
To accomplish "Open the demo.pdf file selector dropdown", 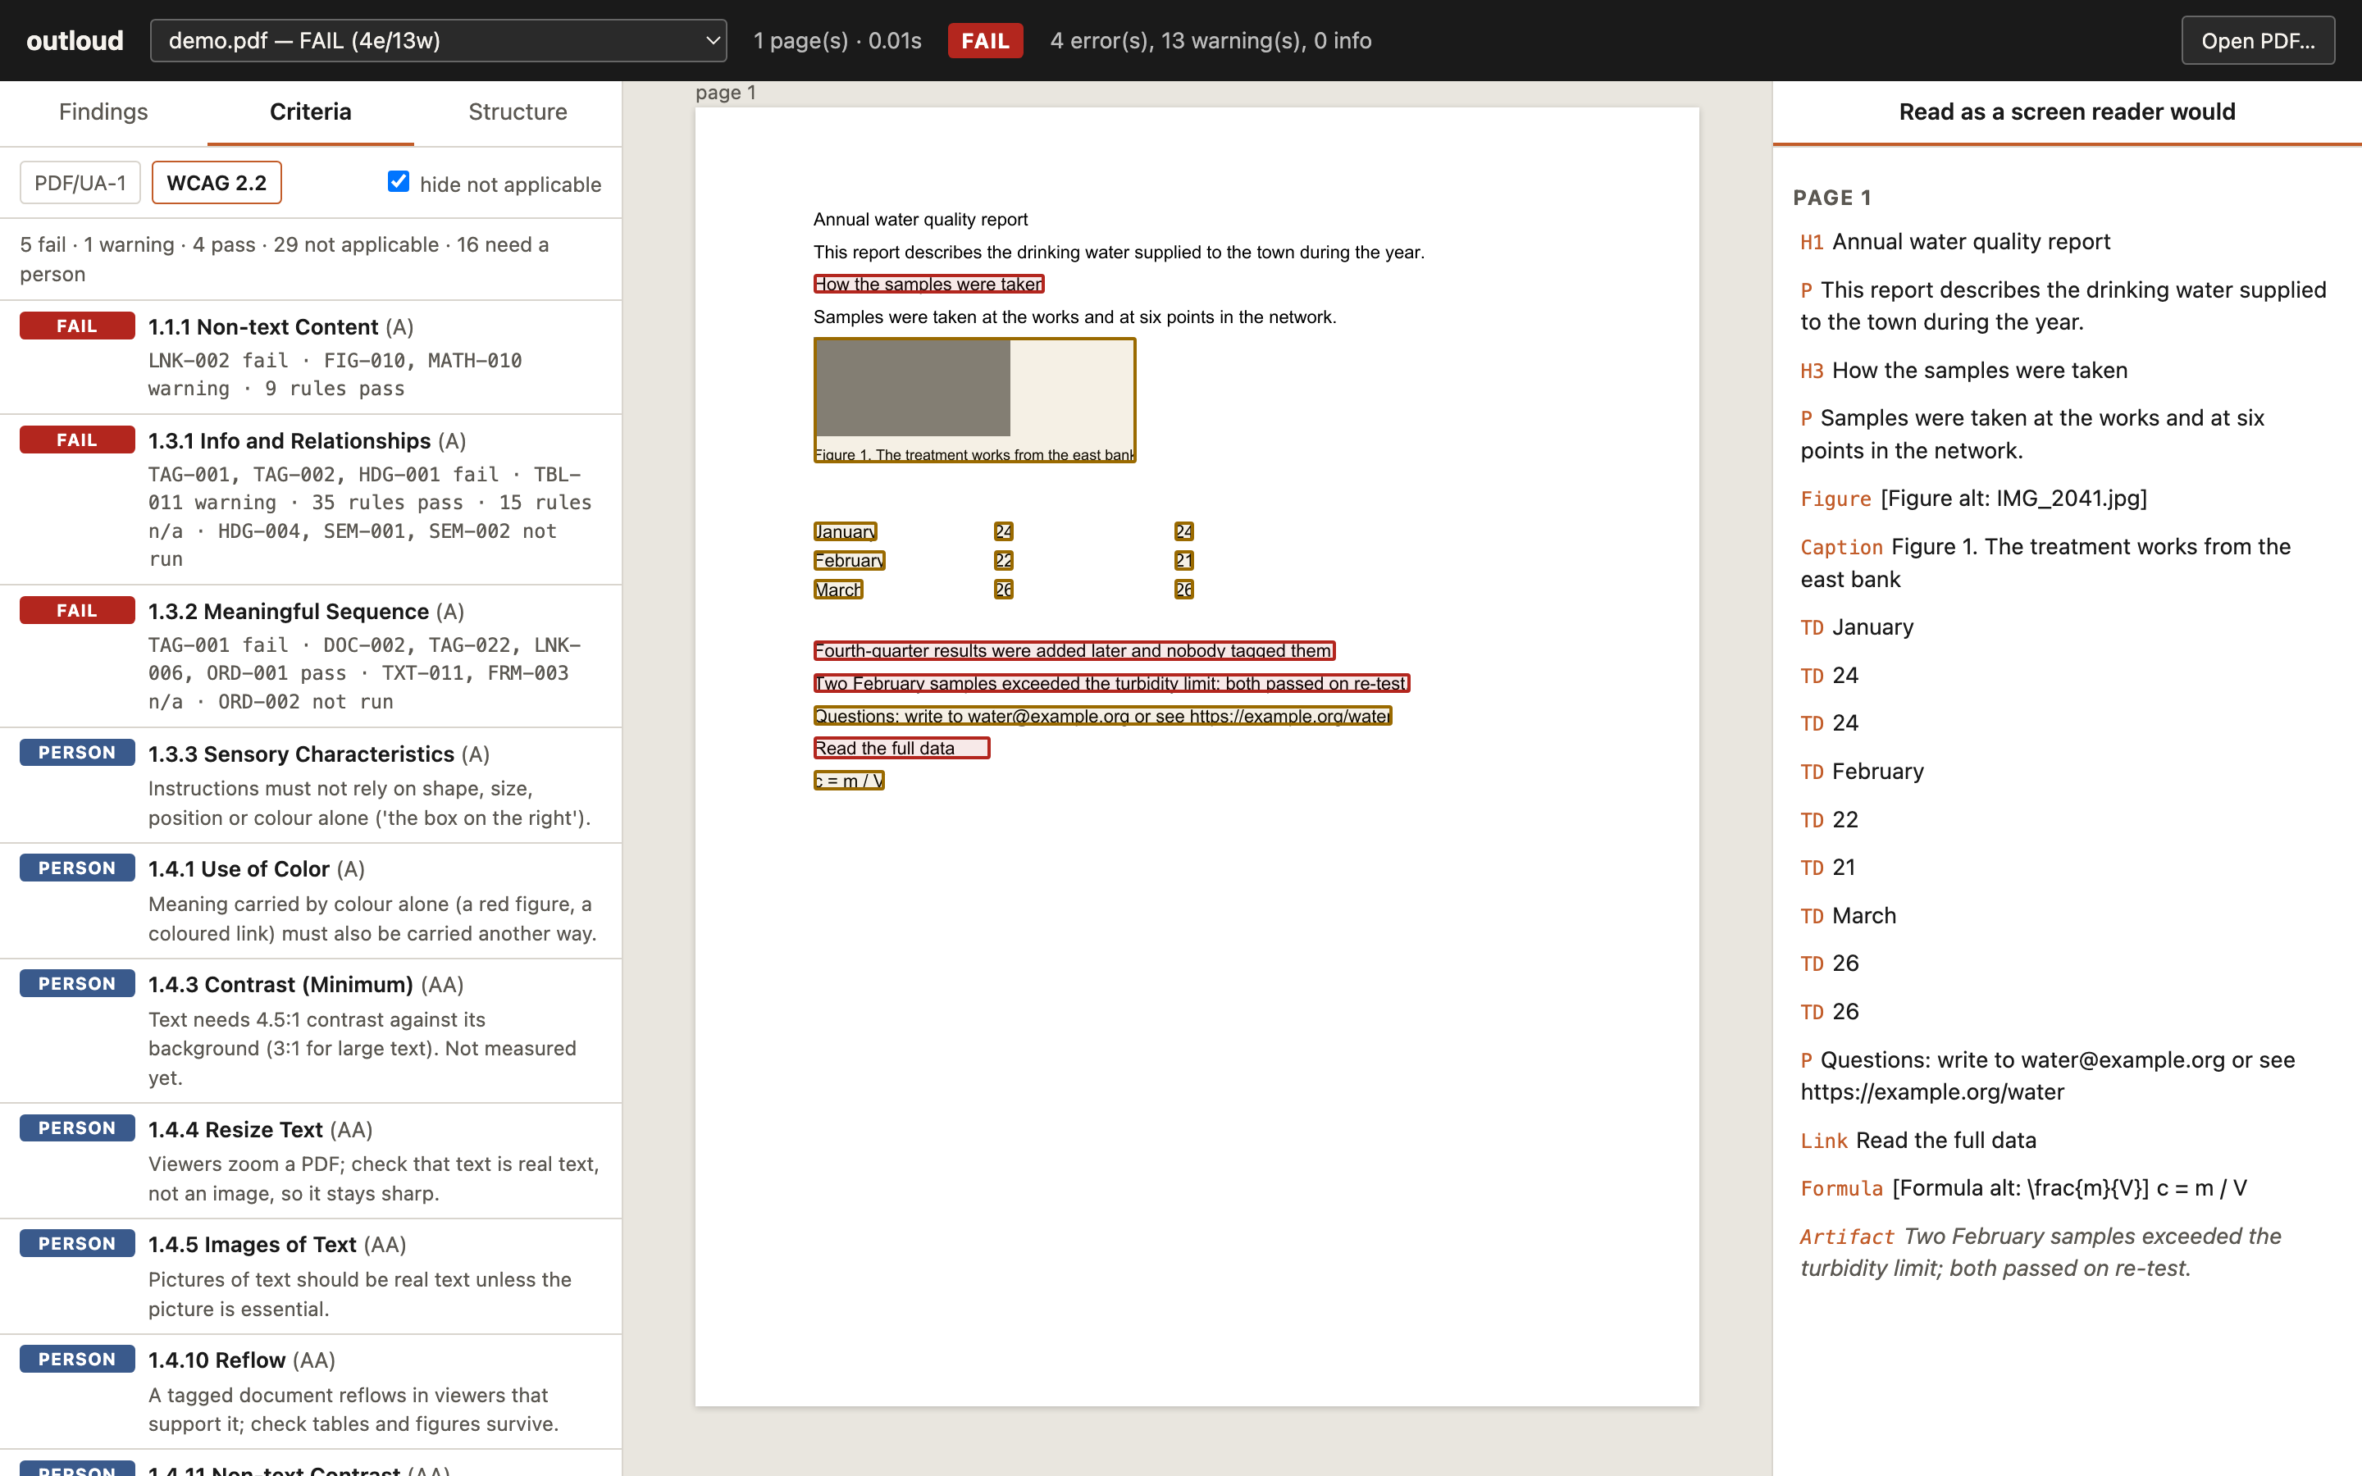I will pyautogui.click(x=438, y=40).
